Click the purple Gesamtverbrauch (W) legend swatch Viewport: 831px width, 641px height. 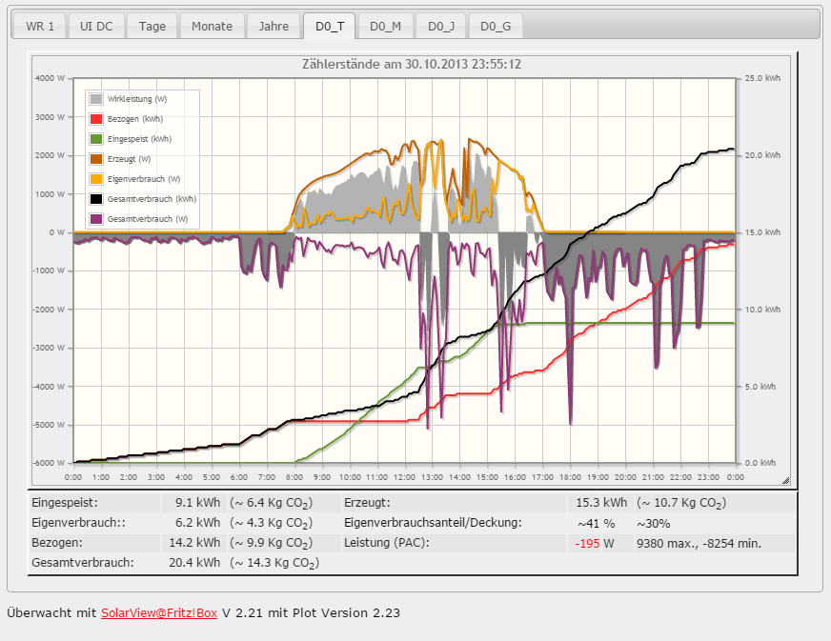96,219
